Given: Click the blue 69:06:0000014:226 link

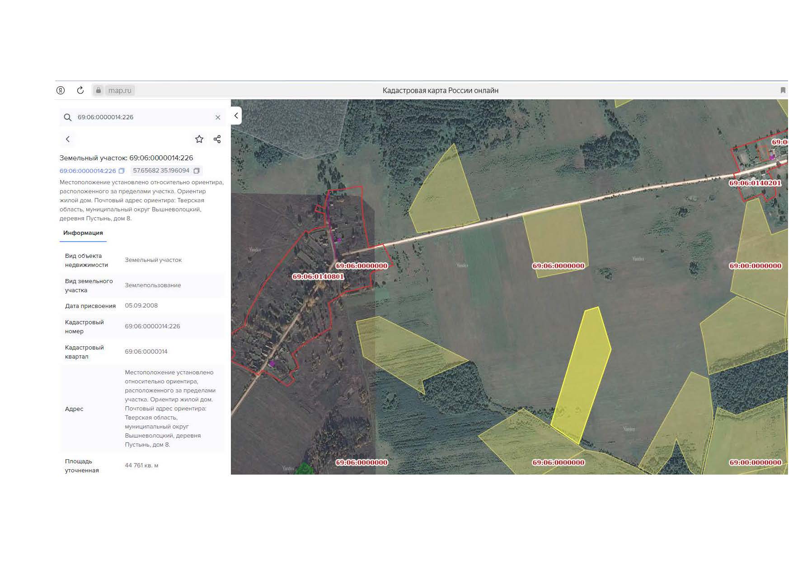Looking at the screenshot, I should click(88, 171).
